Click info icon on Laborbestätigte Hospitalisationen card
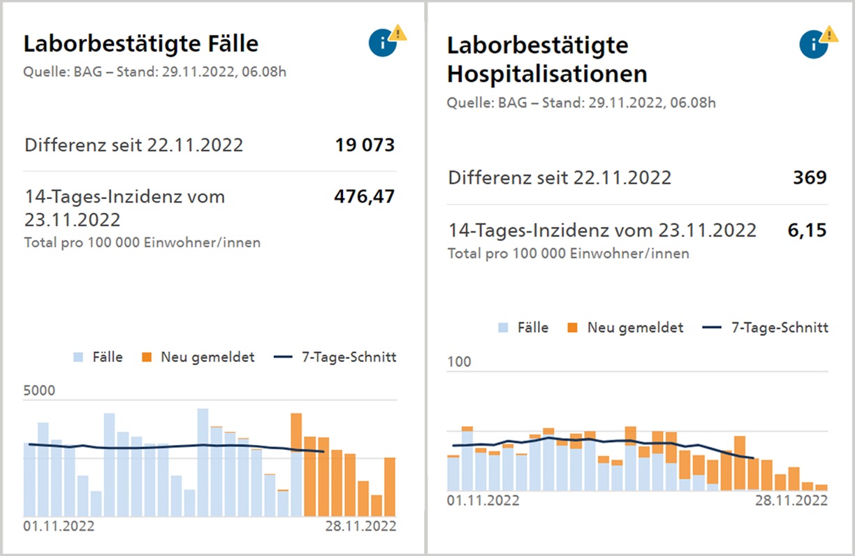Viewport: 855px width, 556px height. pos(812,45)
